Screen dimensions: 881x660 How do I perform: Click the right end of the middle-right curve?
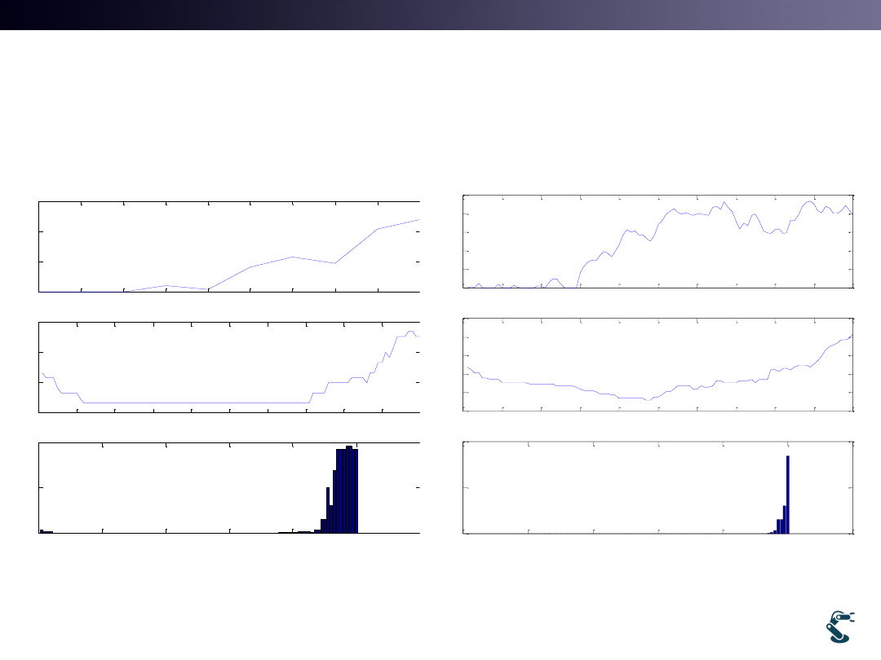pyautogui.click(x=852, y=335)
